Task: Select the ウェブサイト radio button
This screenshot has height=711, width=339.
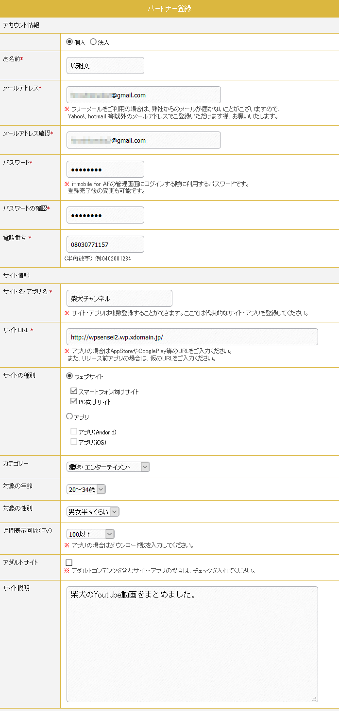Action: (69, 376)
